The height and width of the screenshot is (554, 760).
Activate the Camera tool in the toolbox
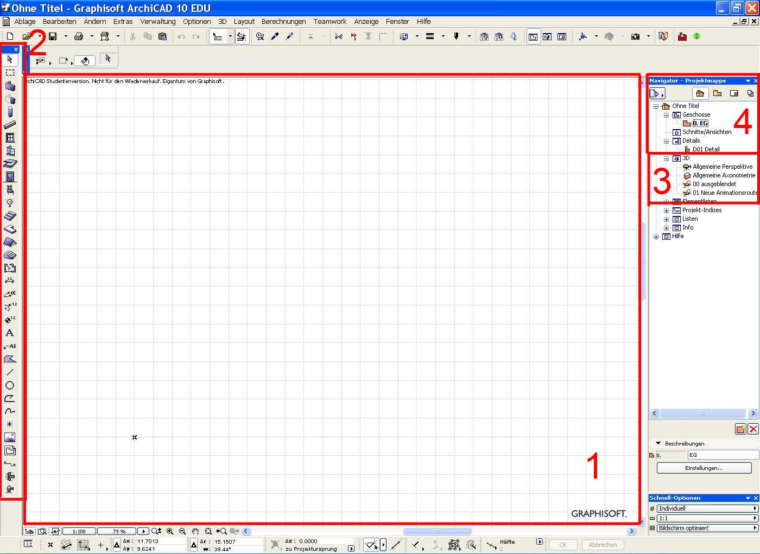coord(10,489)
